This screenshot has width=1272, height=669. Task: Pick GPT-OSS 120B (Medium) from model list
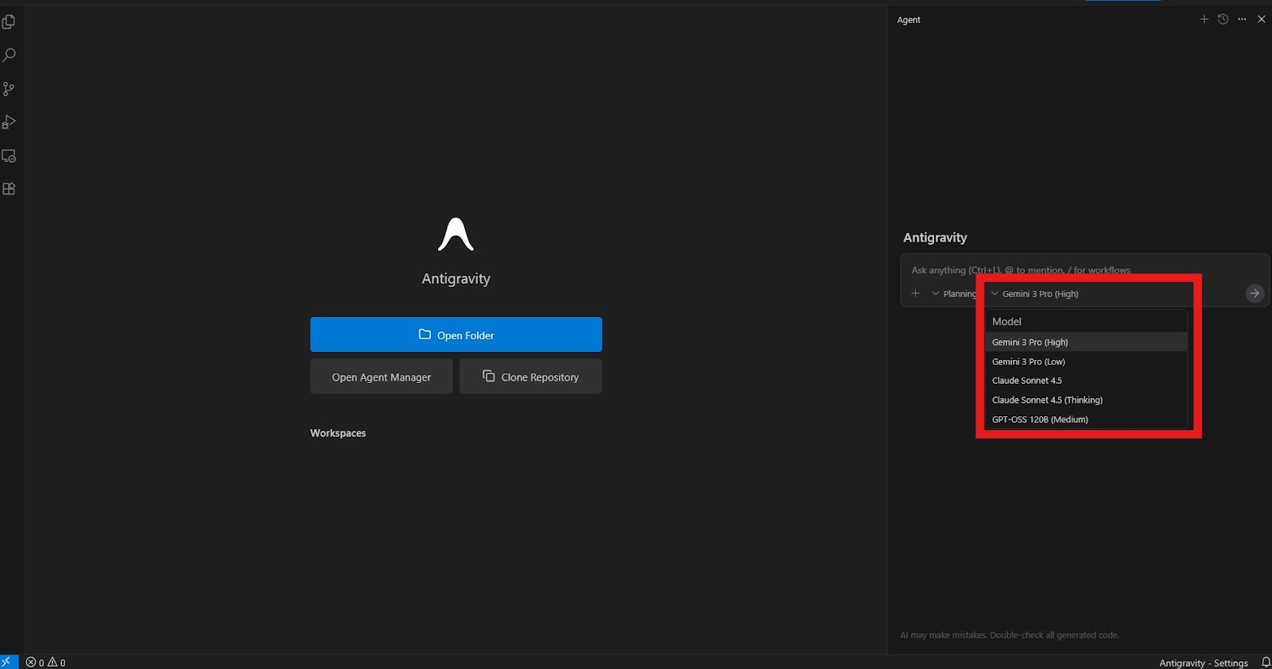coord(1040,420)
